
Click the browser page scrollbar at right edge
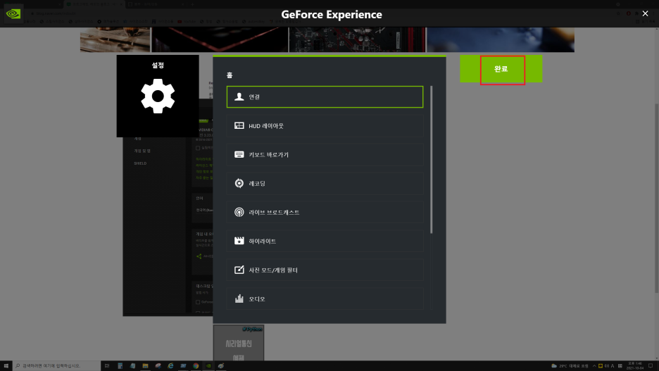click(x=656, y=198)
